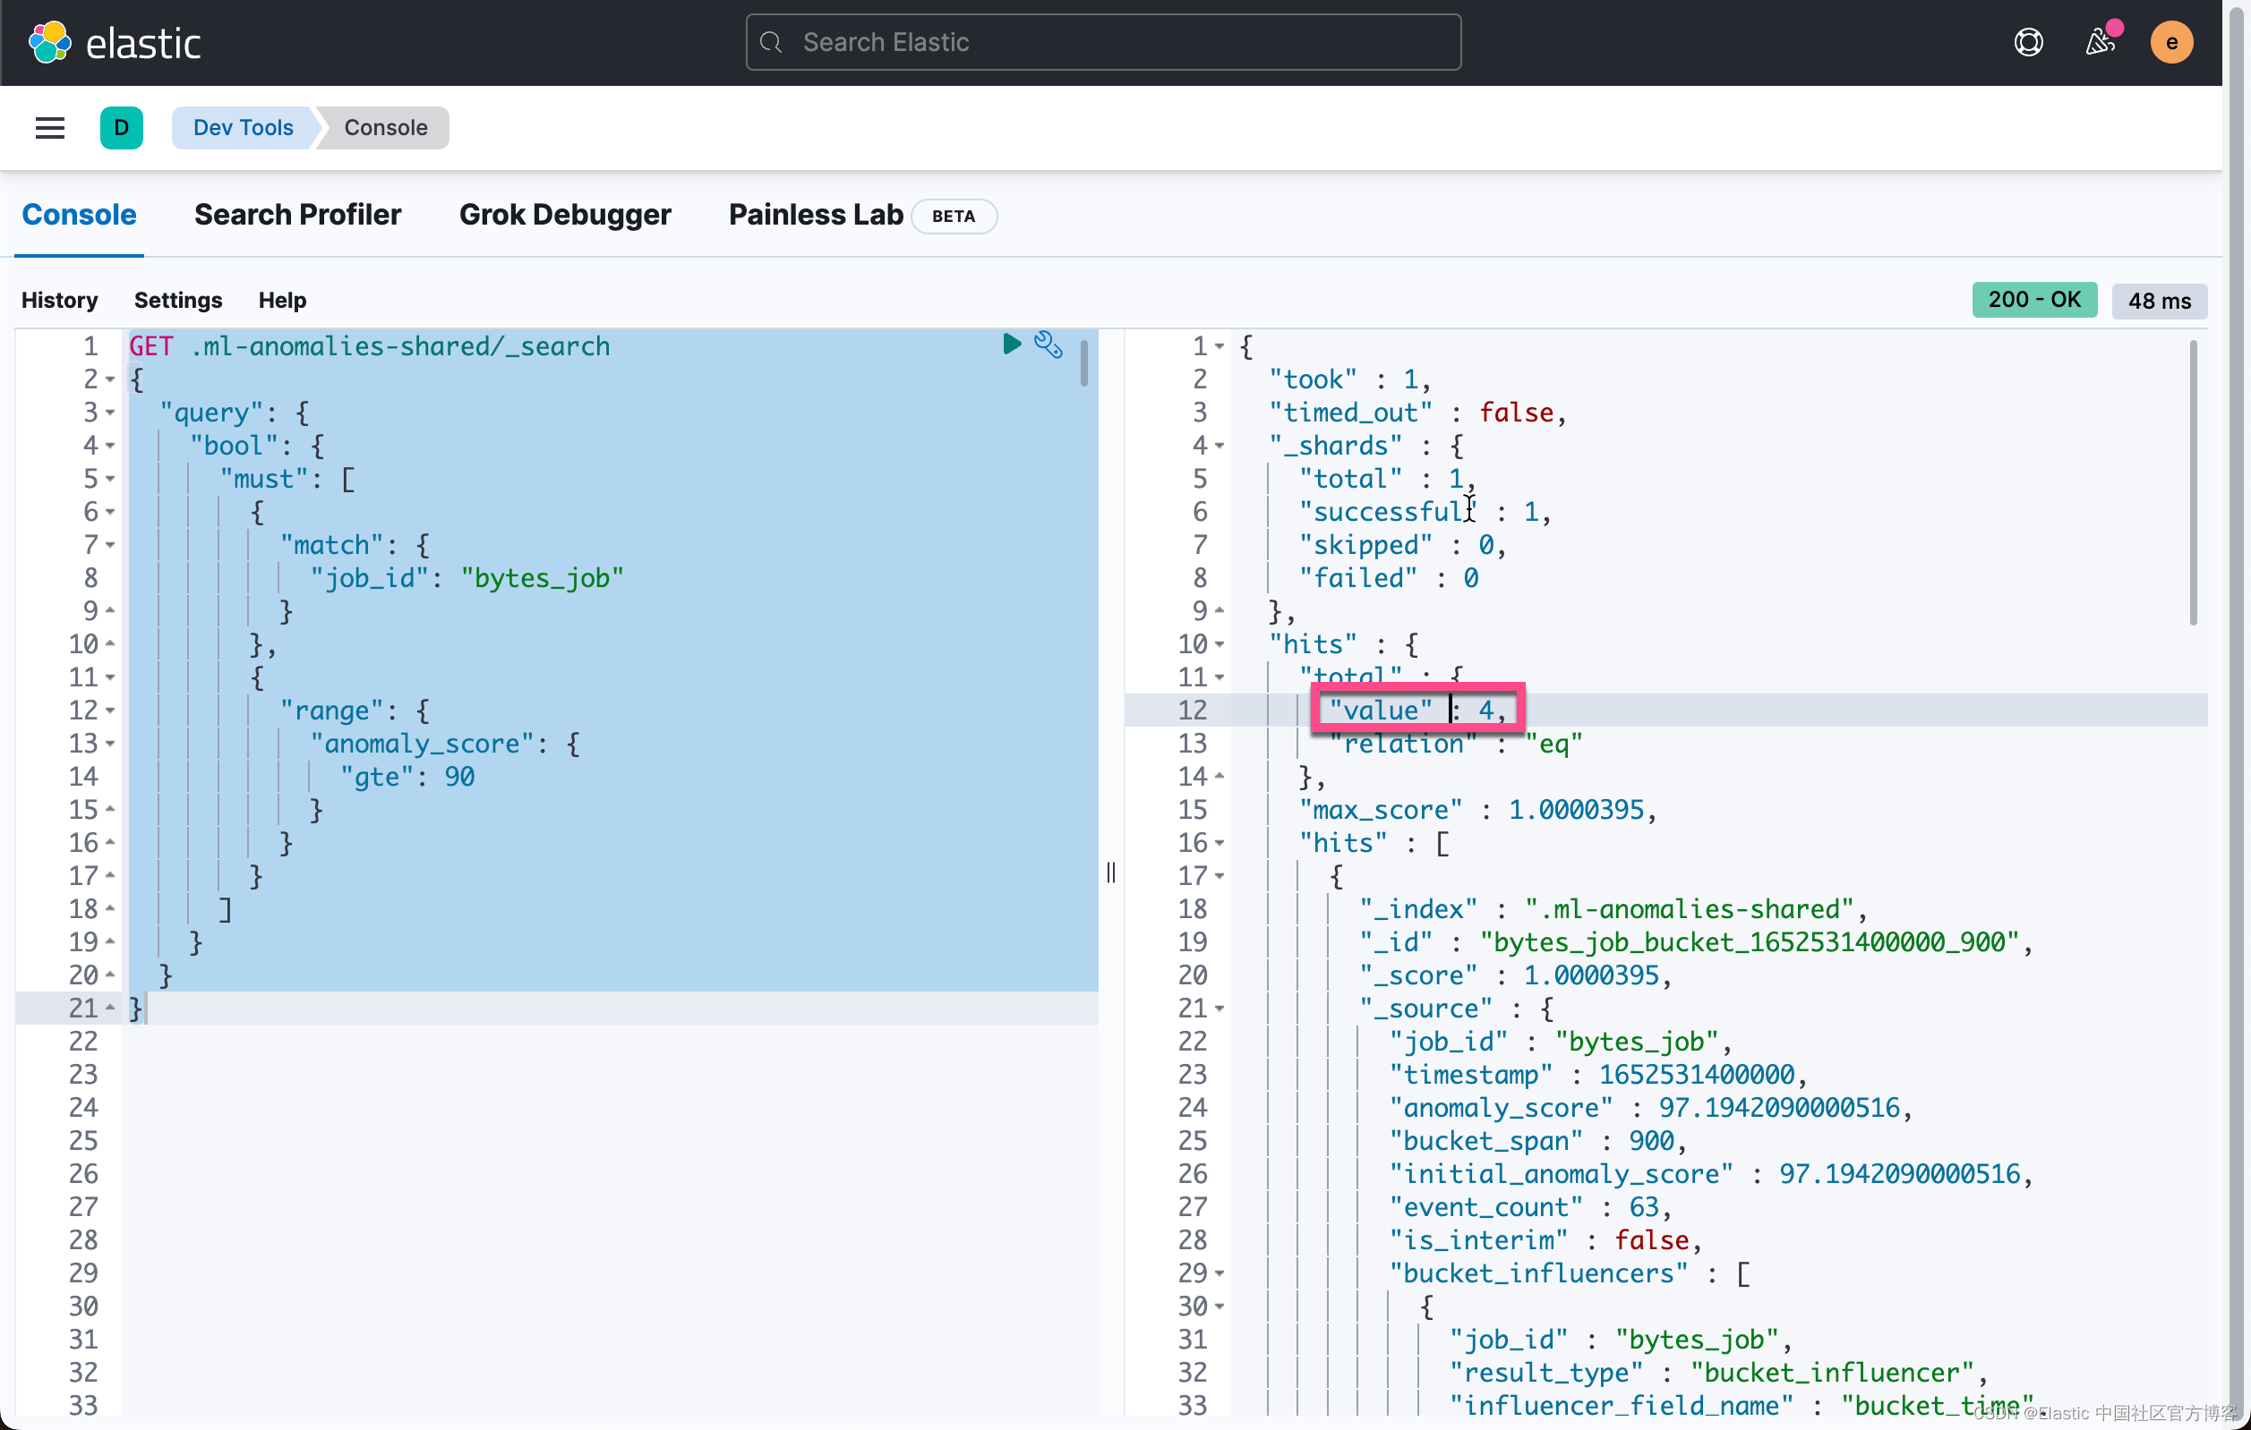
Task: Fold the "_source" object in response
Action: tap(1219, 1009)
